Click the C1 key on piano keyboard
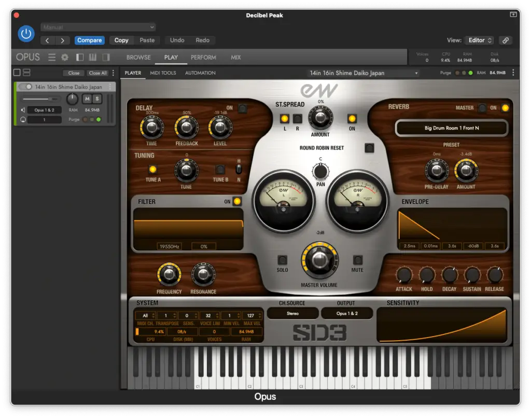 [x=198, y=383]
